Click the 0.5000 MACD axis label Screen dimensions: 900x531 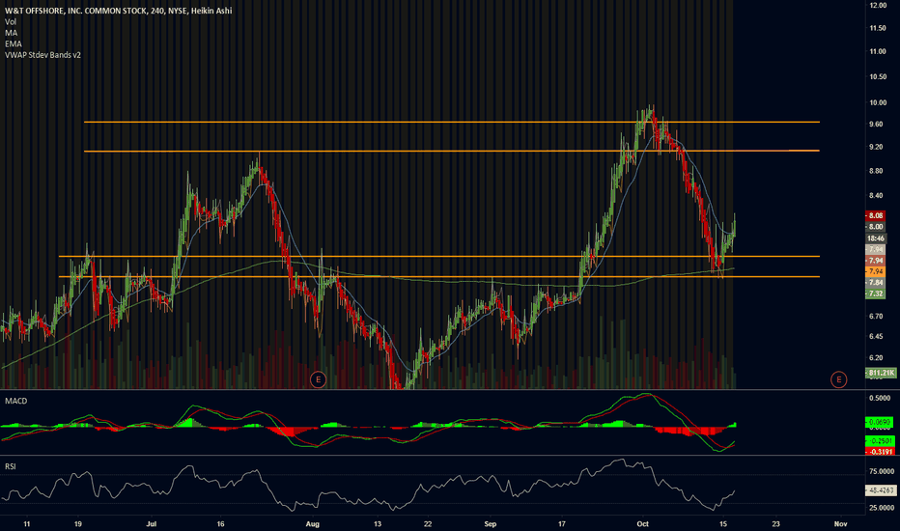[x=880, y=398]
